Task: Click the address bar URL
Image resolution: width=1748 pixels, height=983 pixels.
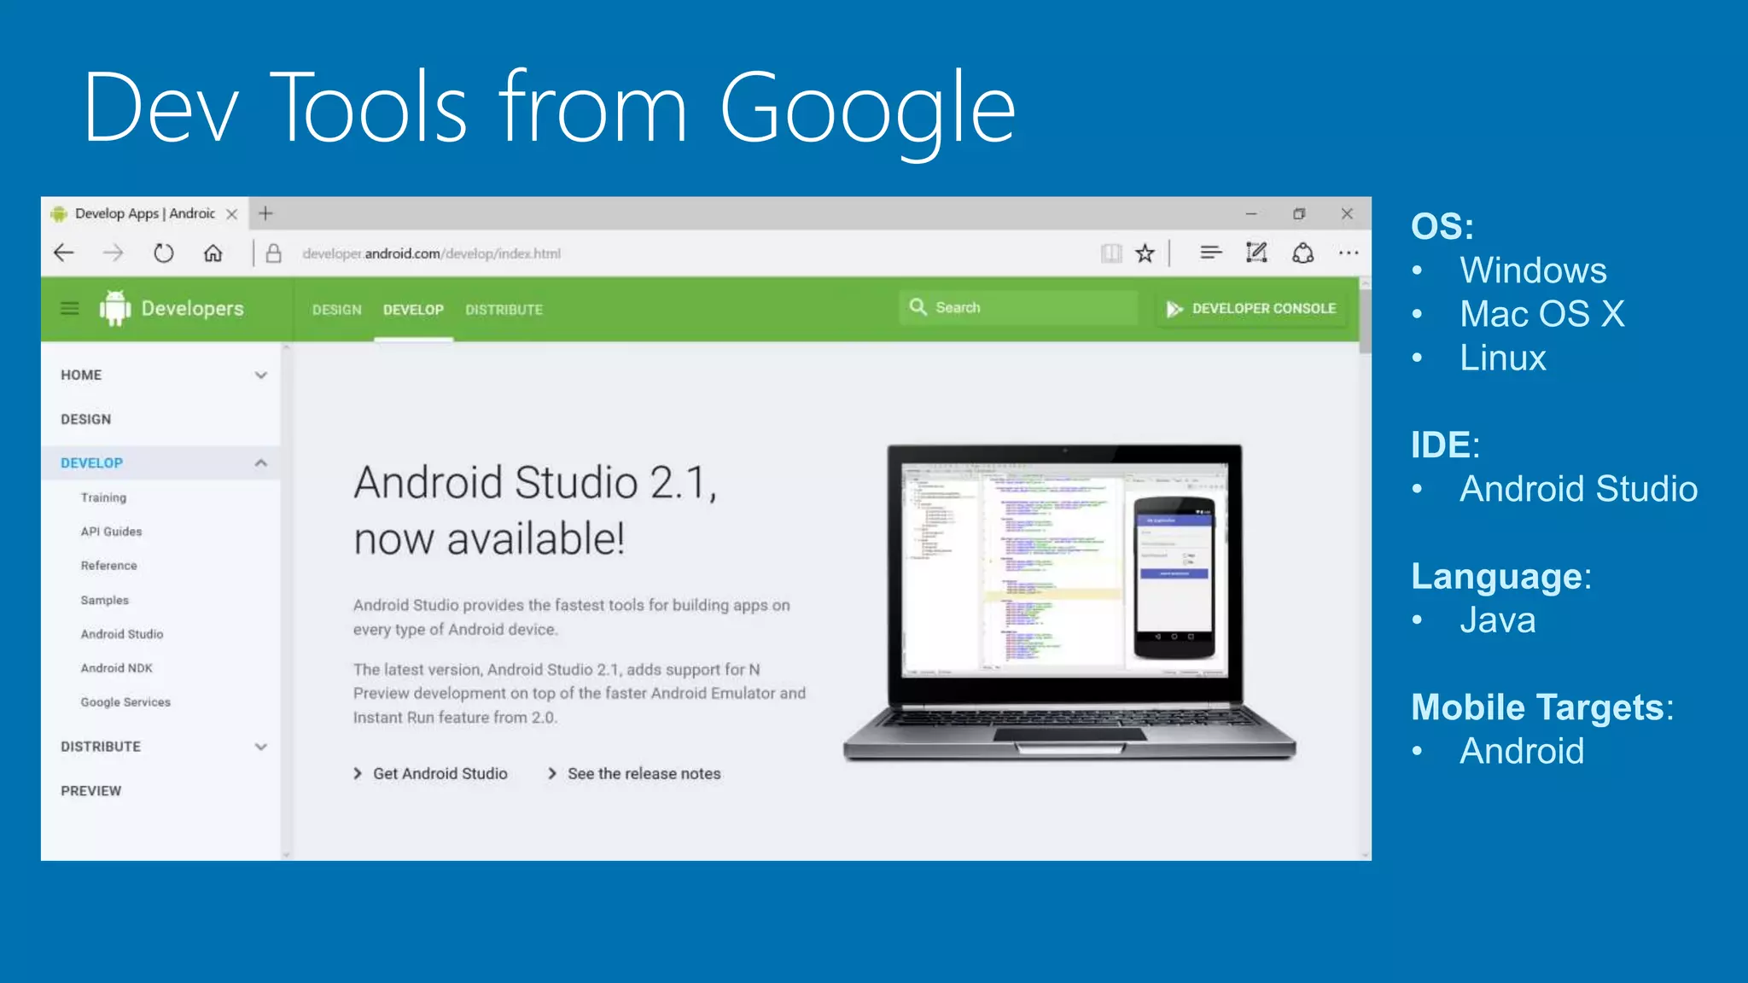Action: tap(432, 253)
